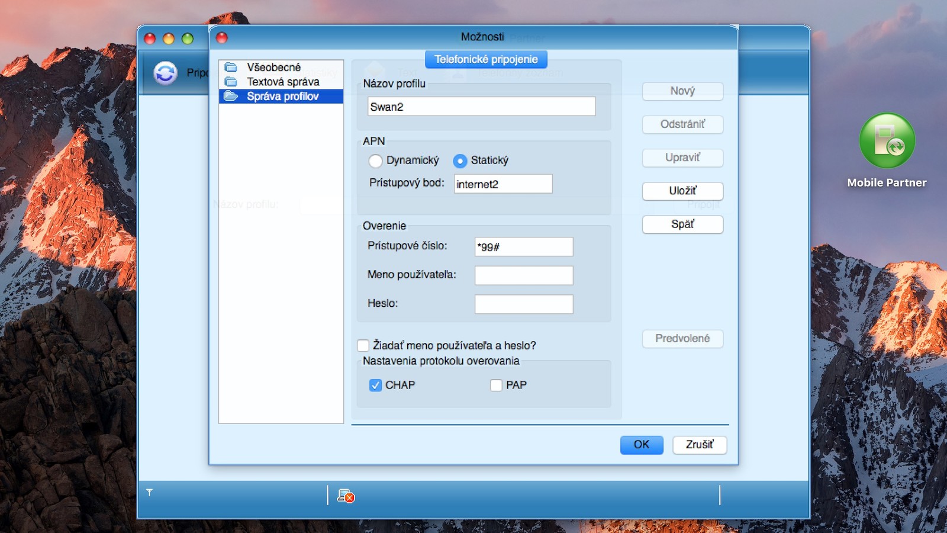
Task: Click the connection refresh icon in toolbar
Action: 165,73
